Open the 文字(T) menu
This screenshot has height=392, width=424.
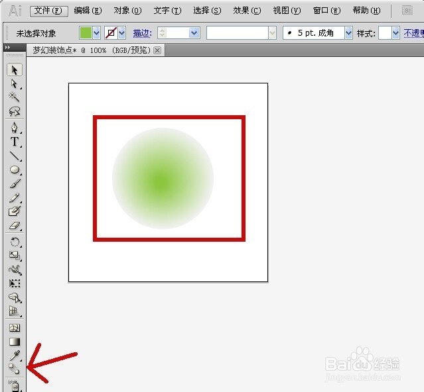[167, 11]
